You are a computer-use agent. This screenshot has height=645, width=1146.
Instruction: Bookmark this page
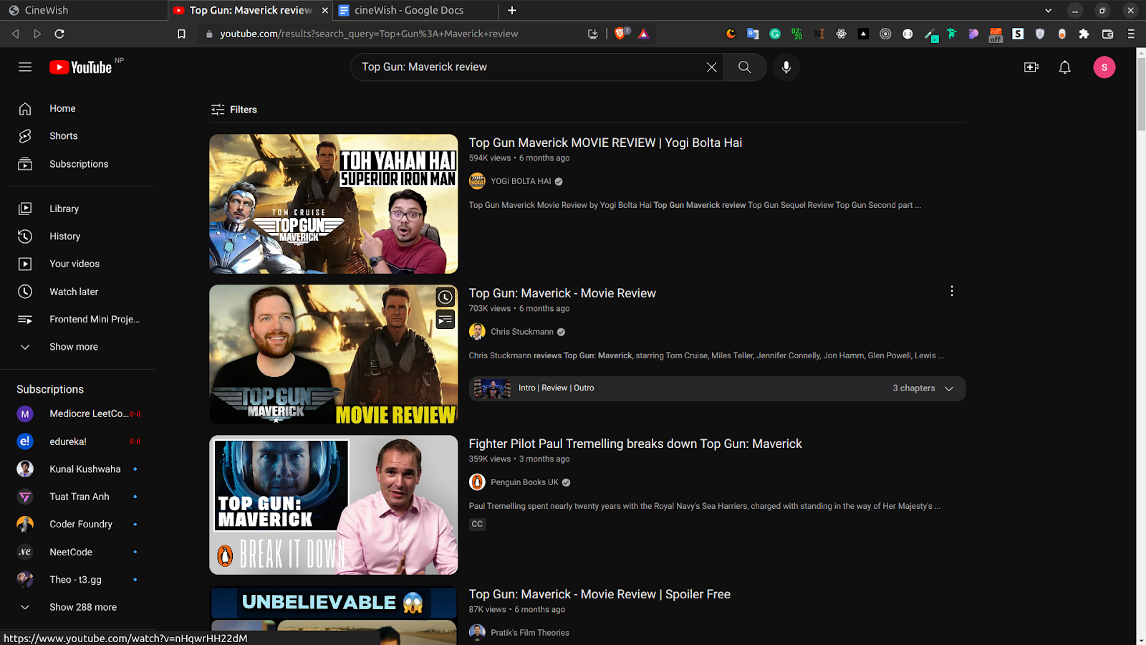[181, 34]
